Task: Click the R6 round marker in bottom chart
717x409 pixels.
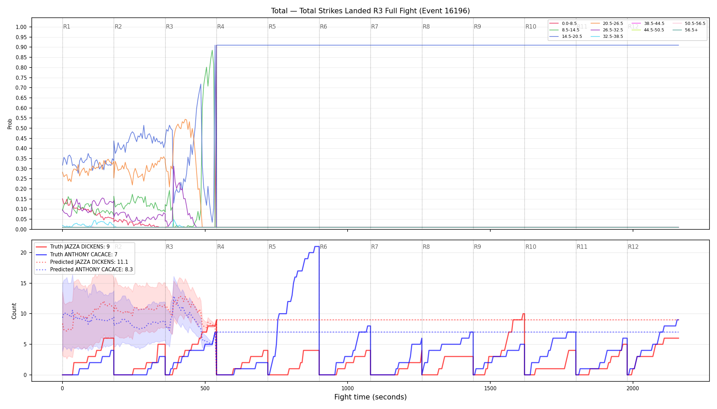Action: 323,247
